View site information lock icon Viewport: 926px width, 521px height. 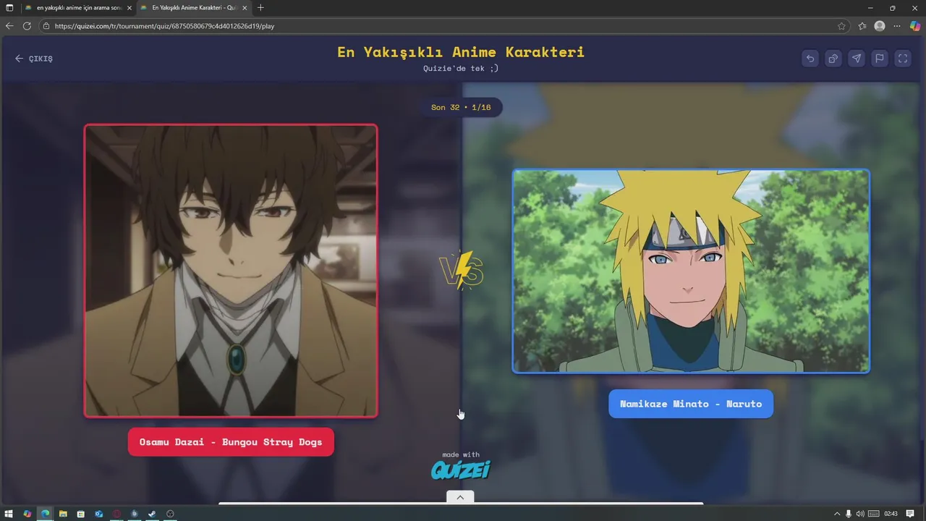(46, 26)
